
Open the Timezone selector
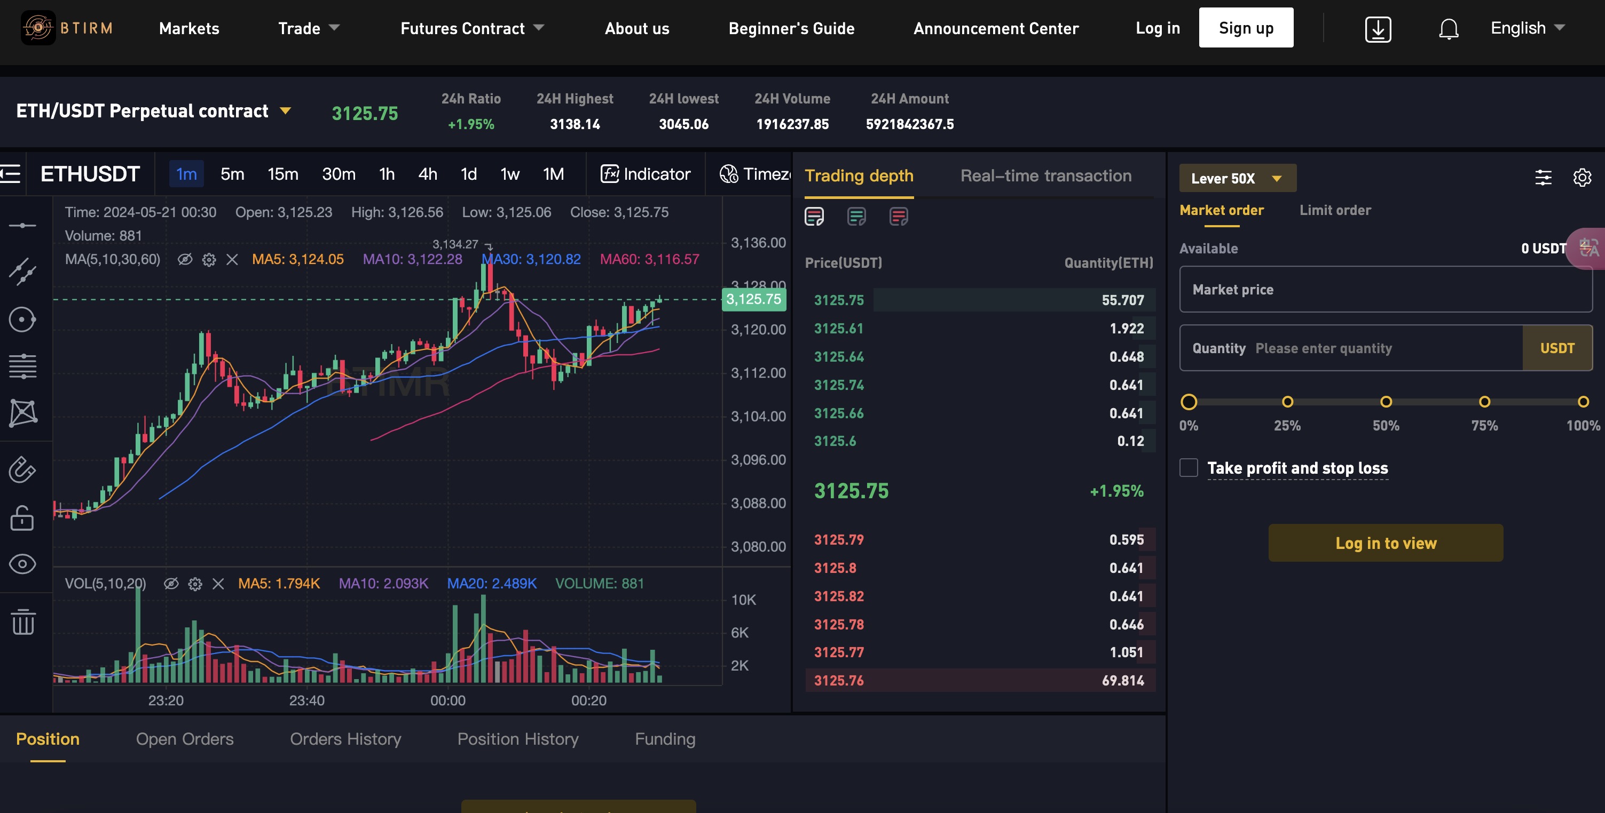coord(755,174)
